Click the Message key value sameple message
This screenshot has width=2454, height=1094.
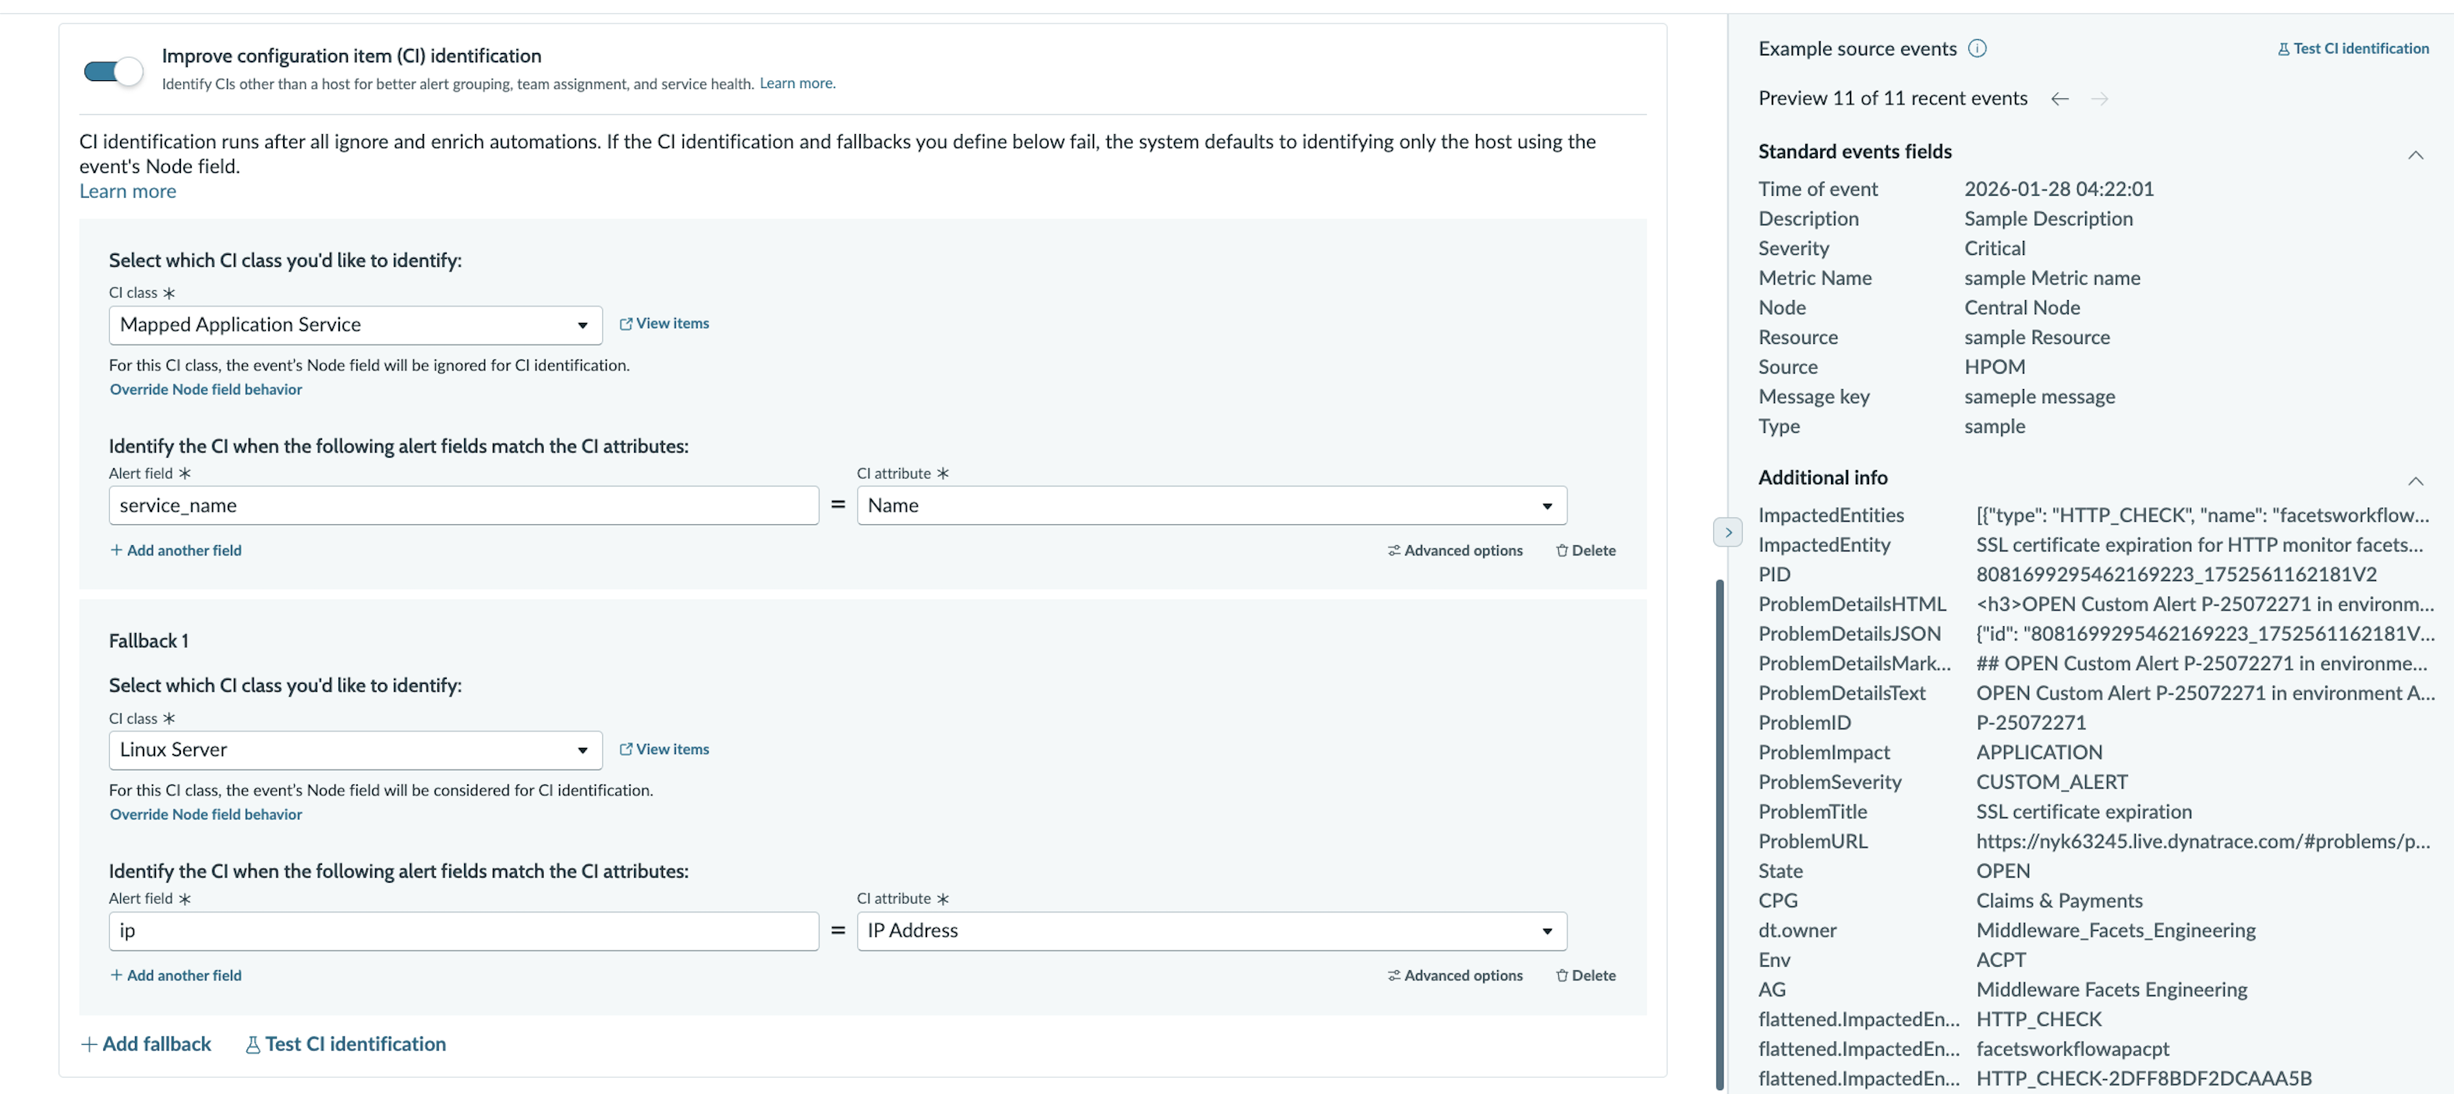(x=2038, y=398)
